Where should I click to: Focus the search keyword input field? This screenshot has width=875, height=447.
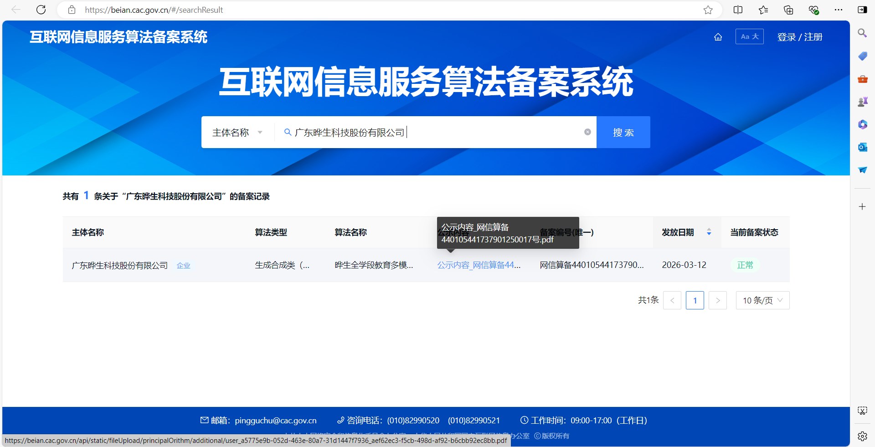tap(435, 132)
